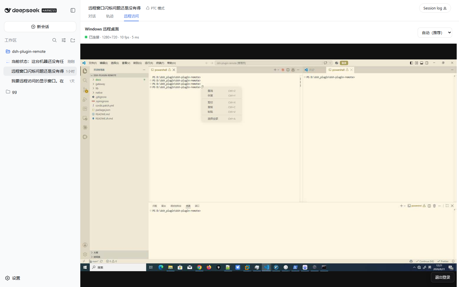Open conversation 我要远程访问的显示窗口

click(40, 81)
